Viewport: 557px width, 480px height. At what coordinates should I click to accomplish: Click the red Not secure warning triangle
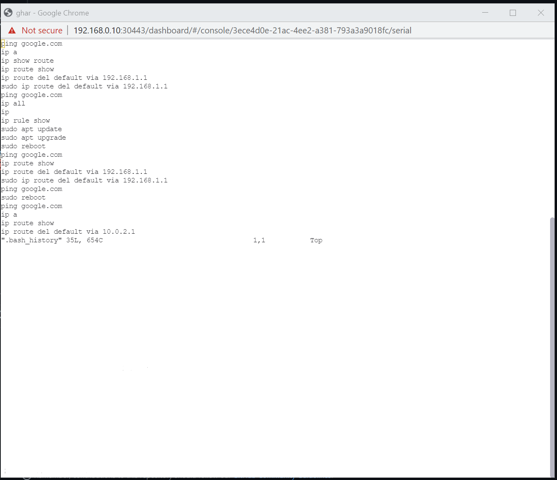click(x=12, y=30)
